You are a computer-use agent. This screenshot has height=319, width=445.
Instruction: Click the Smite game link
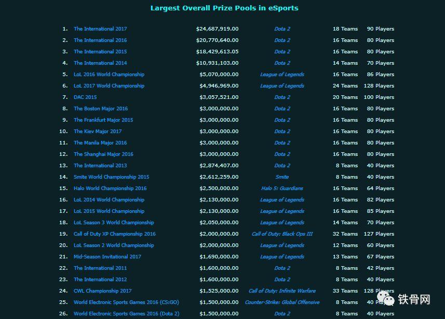tap(282, 177)
